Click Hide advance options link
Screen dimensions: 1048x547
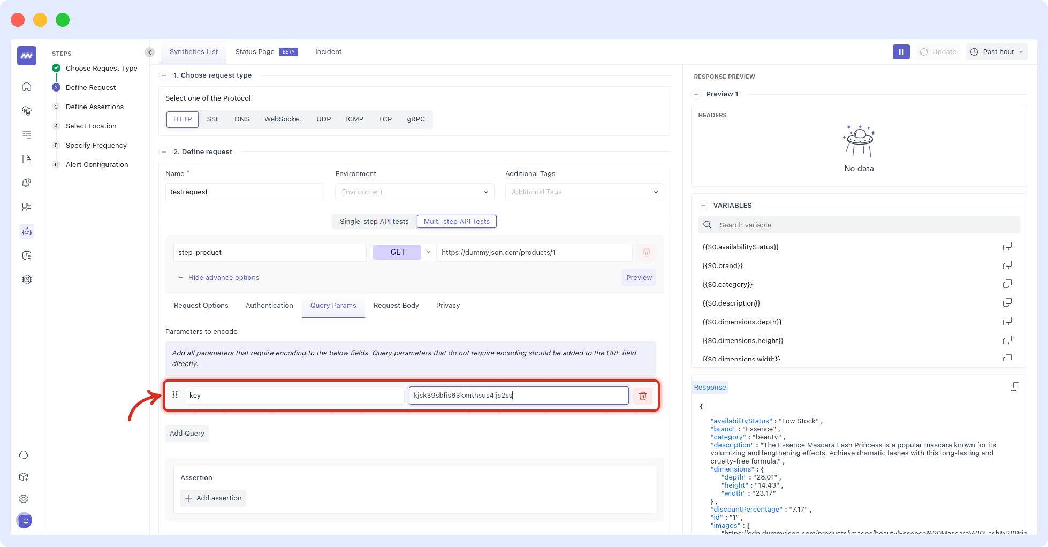[223, 278]
